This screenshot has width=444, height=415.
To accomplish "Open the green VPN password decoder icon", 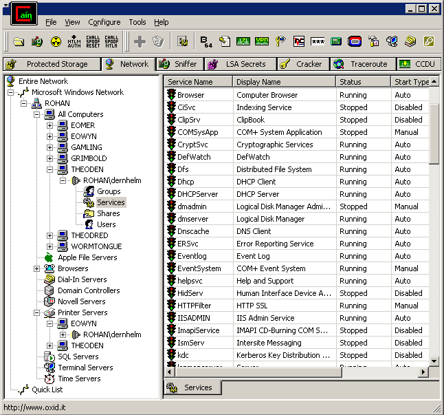I will tap(262, 42).
